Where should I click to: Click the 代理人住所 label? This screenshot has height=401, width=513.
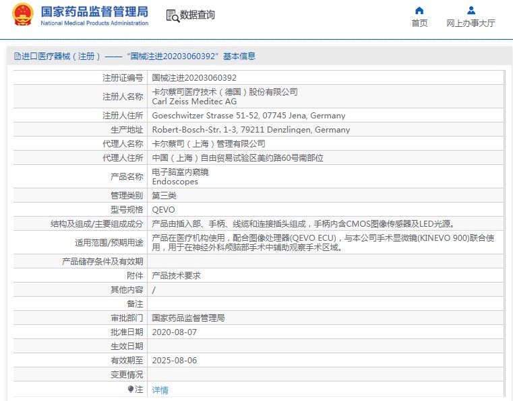point(123,158)
